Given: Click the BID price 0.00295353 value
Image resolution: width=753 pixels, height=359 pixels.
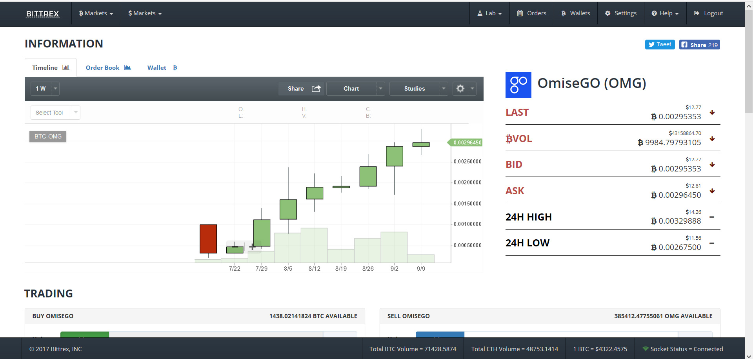Looking at the screenshot, I should click(676, 169).
